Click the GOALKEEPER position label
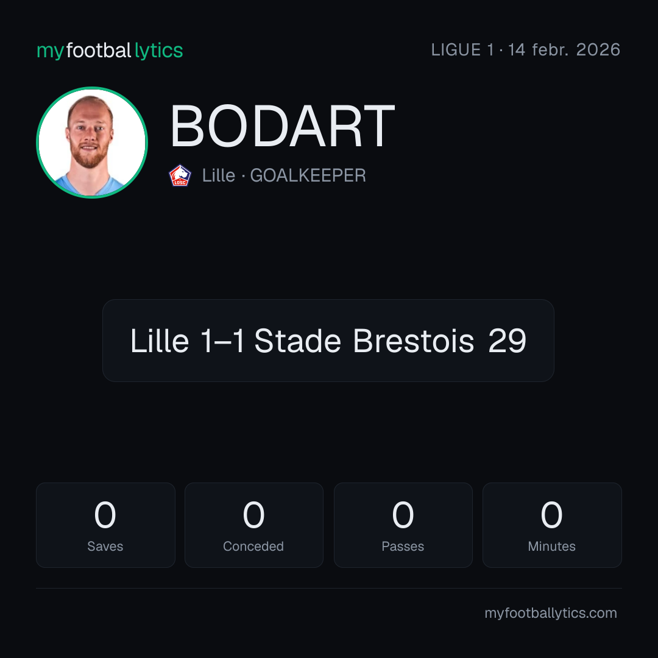Image resolution: width=658 pixels, height=658 pixels. tap(308, 175)
